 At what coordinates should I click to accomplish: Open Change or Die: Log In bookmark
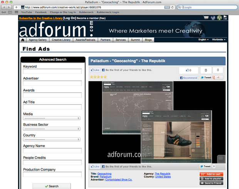click(63, 12)
